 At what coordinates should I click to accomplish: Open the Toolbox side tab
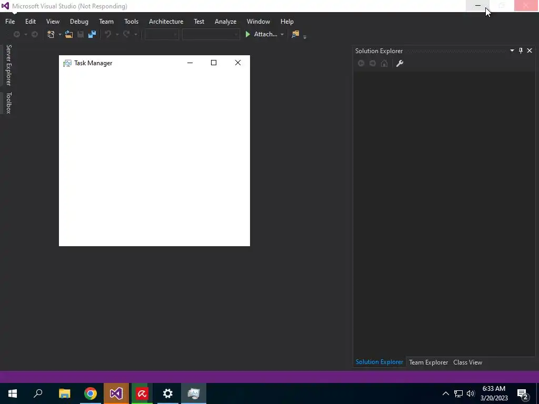coord(8,103)
